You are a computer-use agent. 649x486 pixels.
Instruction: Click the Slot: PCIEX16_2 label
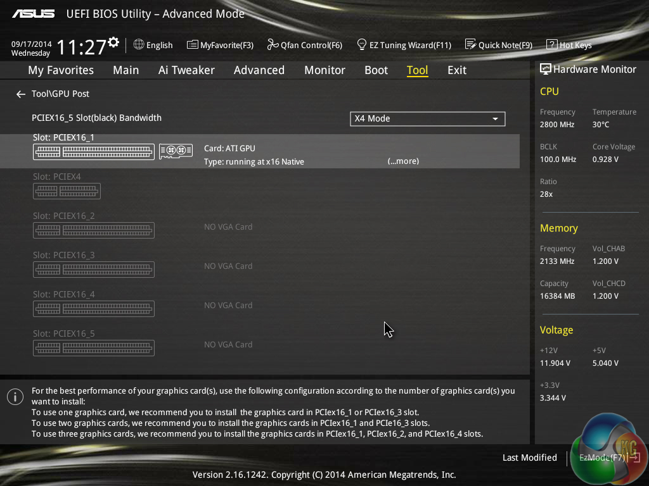click(64, 216)
